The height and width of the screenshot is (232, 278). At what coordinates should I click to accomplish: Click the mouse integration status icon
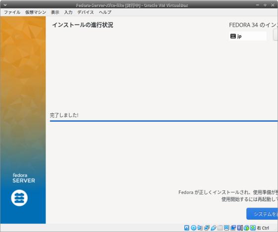click(x=246, y=228)
